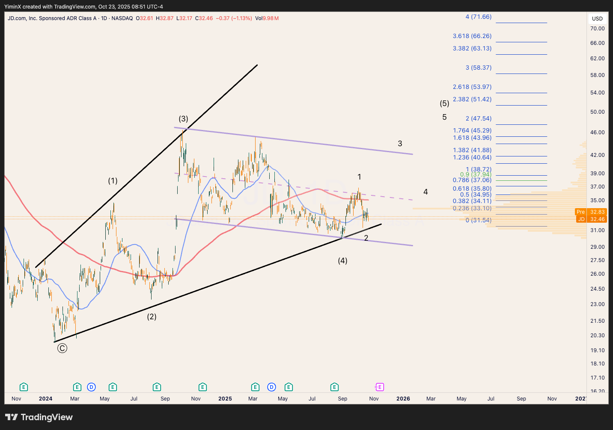The image size is (613, 430).
Task: Click the 'Vol9.98 M' volume readout
Action: tap(267, 18)
